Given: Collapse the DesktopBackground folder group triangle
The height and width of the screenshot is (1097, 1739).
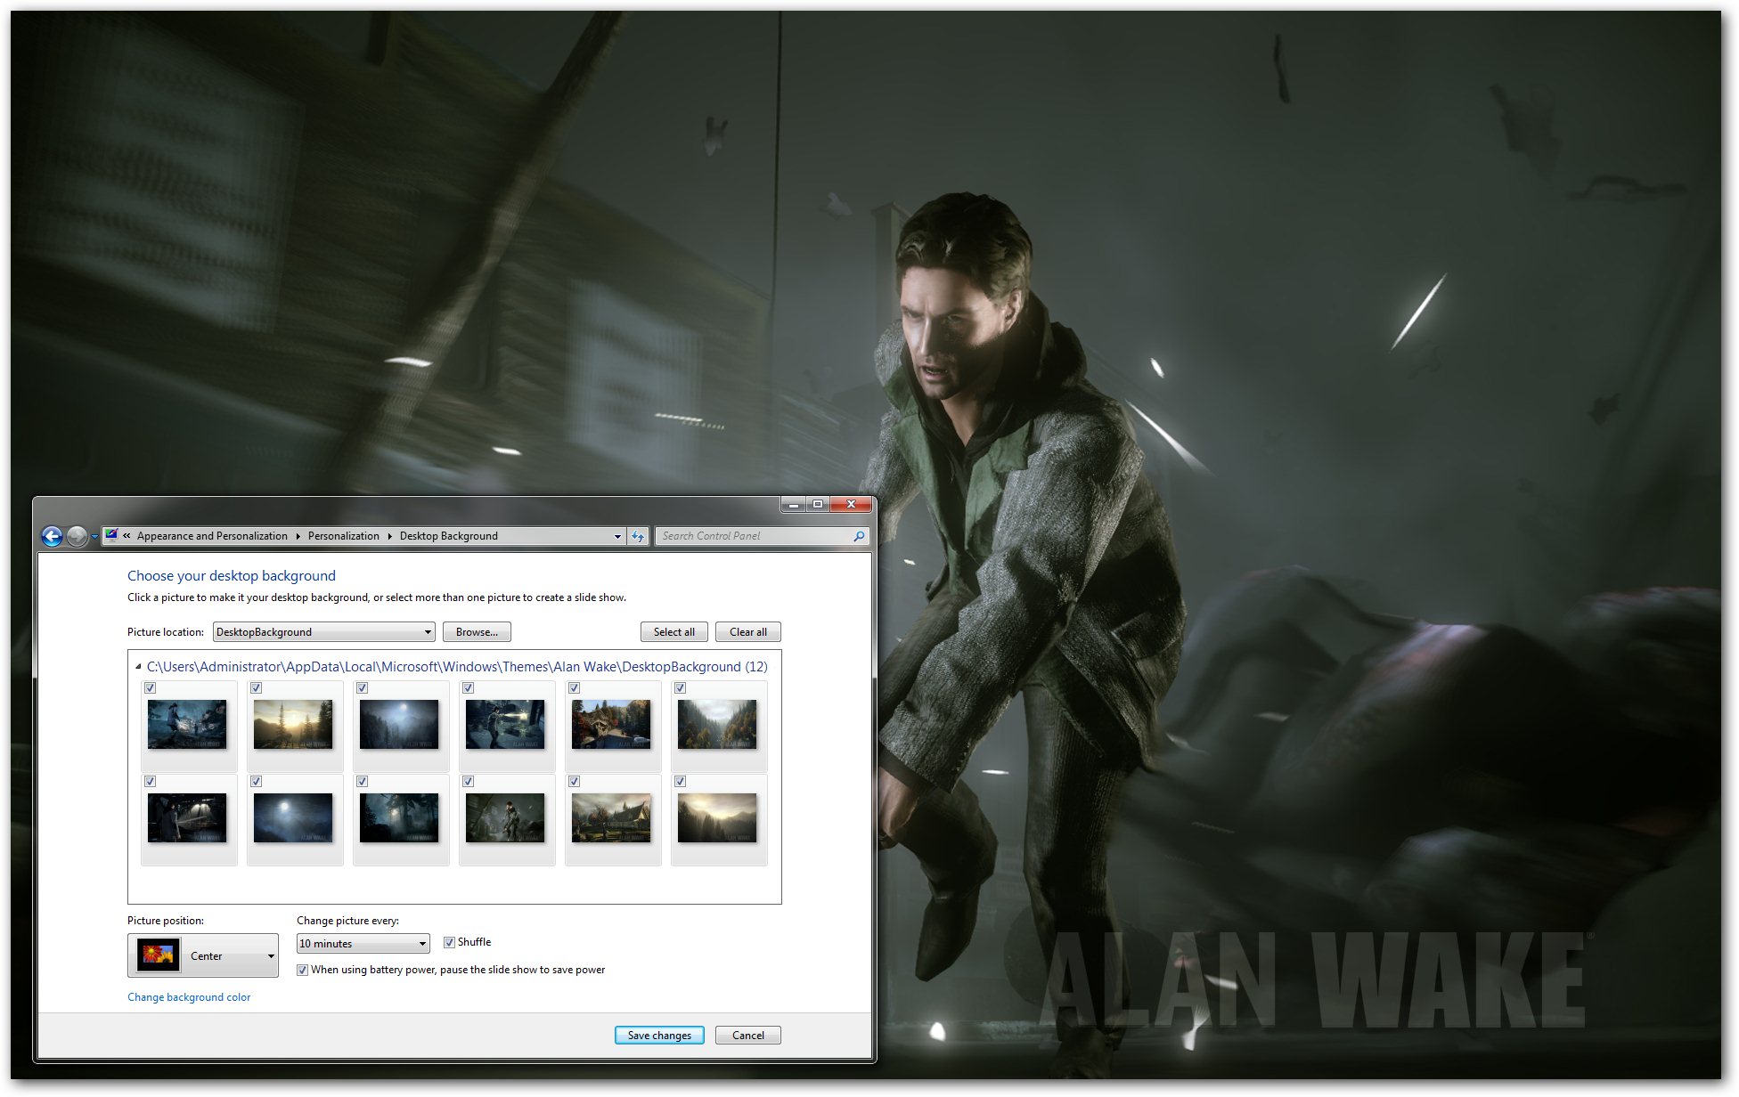Looking at the screenshot, I should coord(138,667).
